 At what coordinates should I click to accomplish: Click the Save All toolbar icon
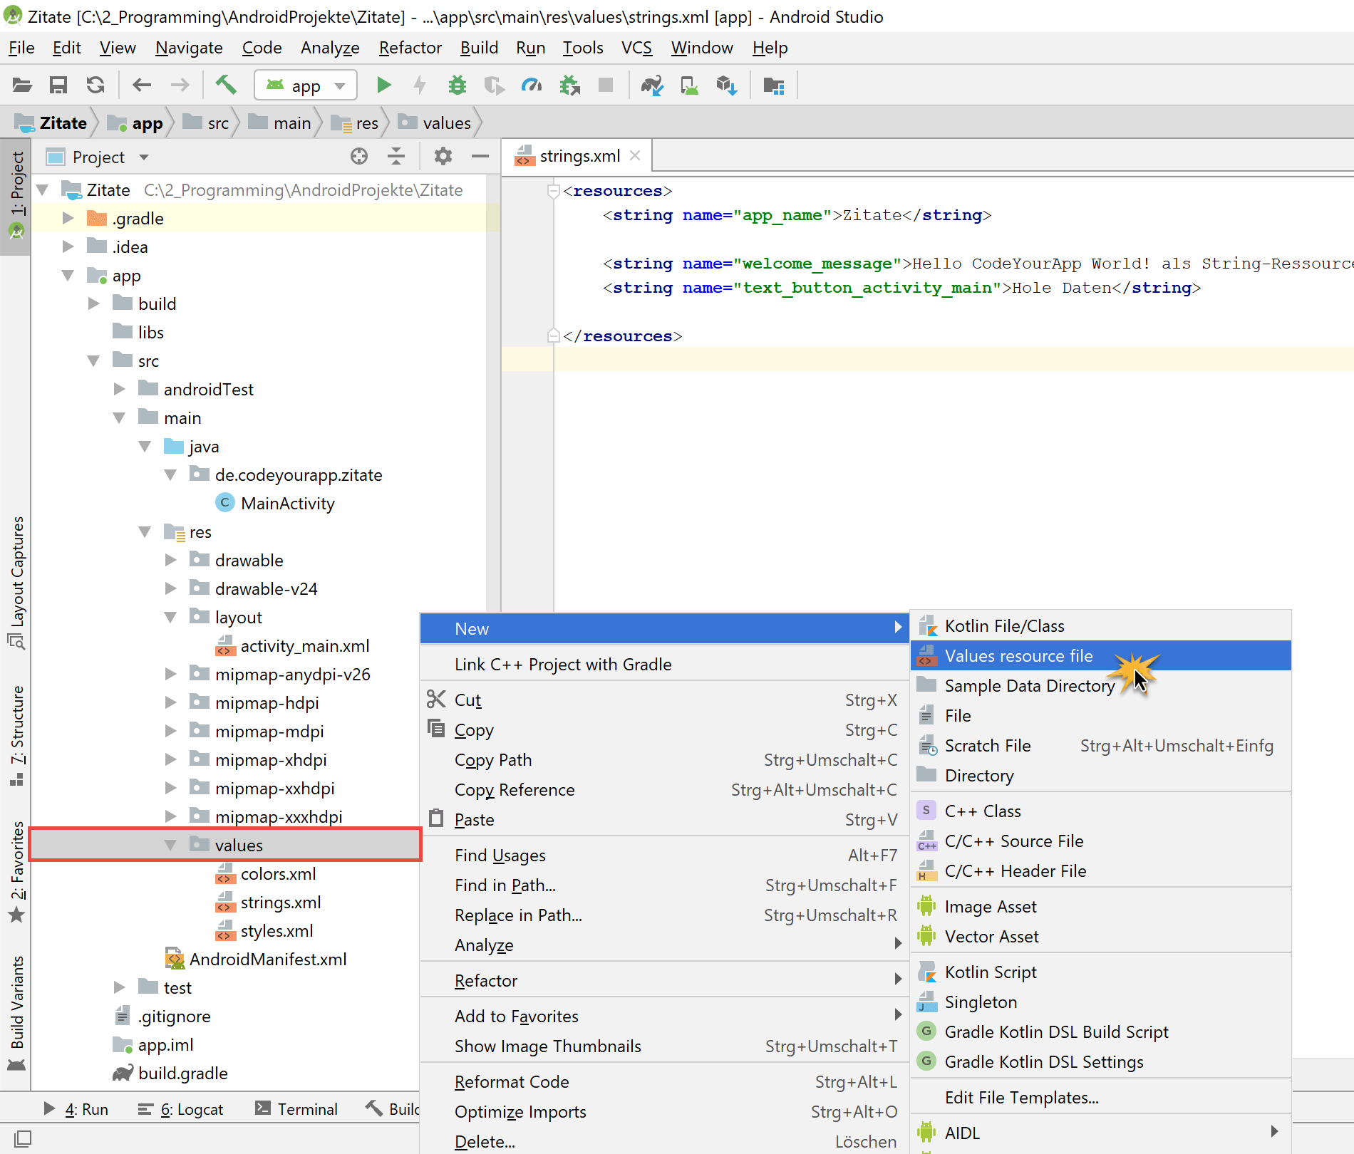[58, 85]
